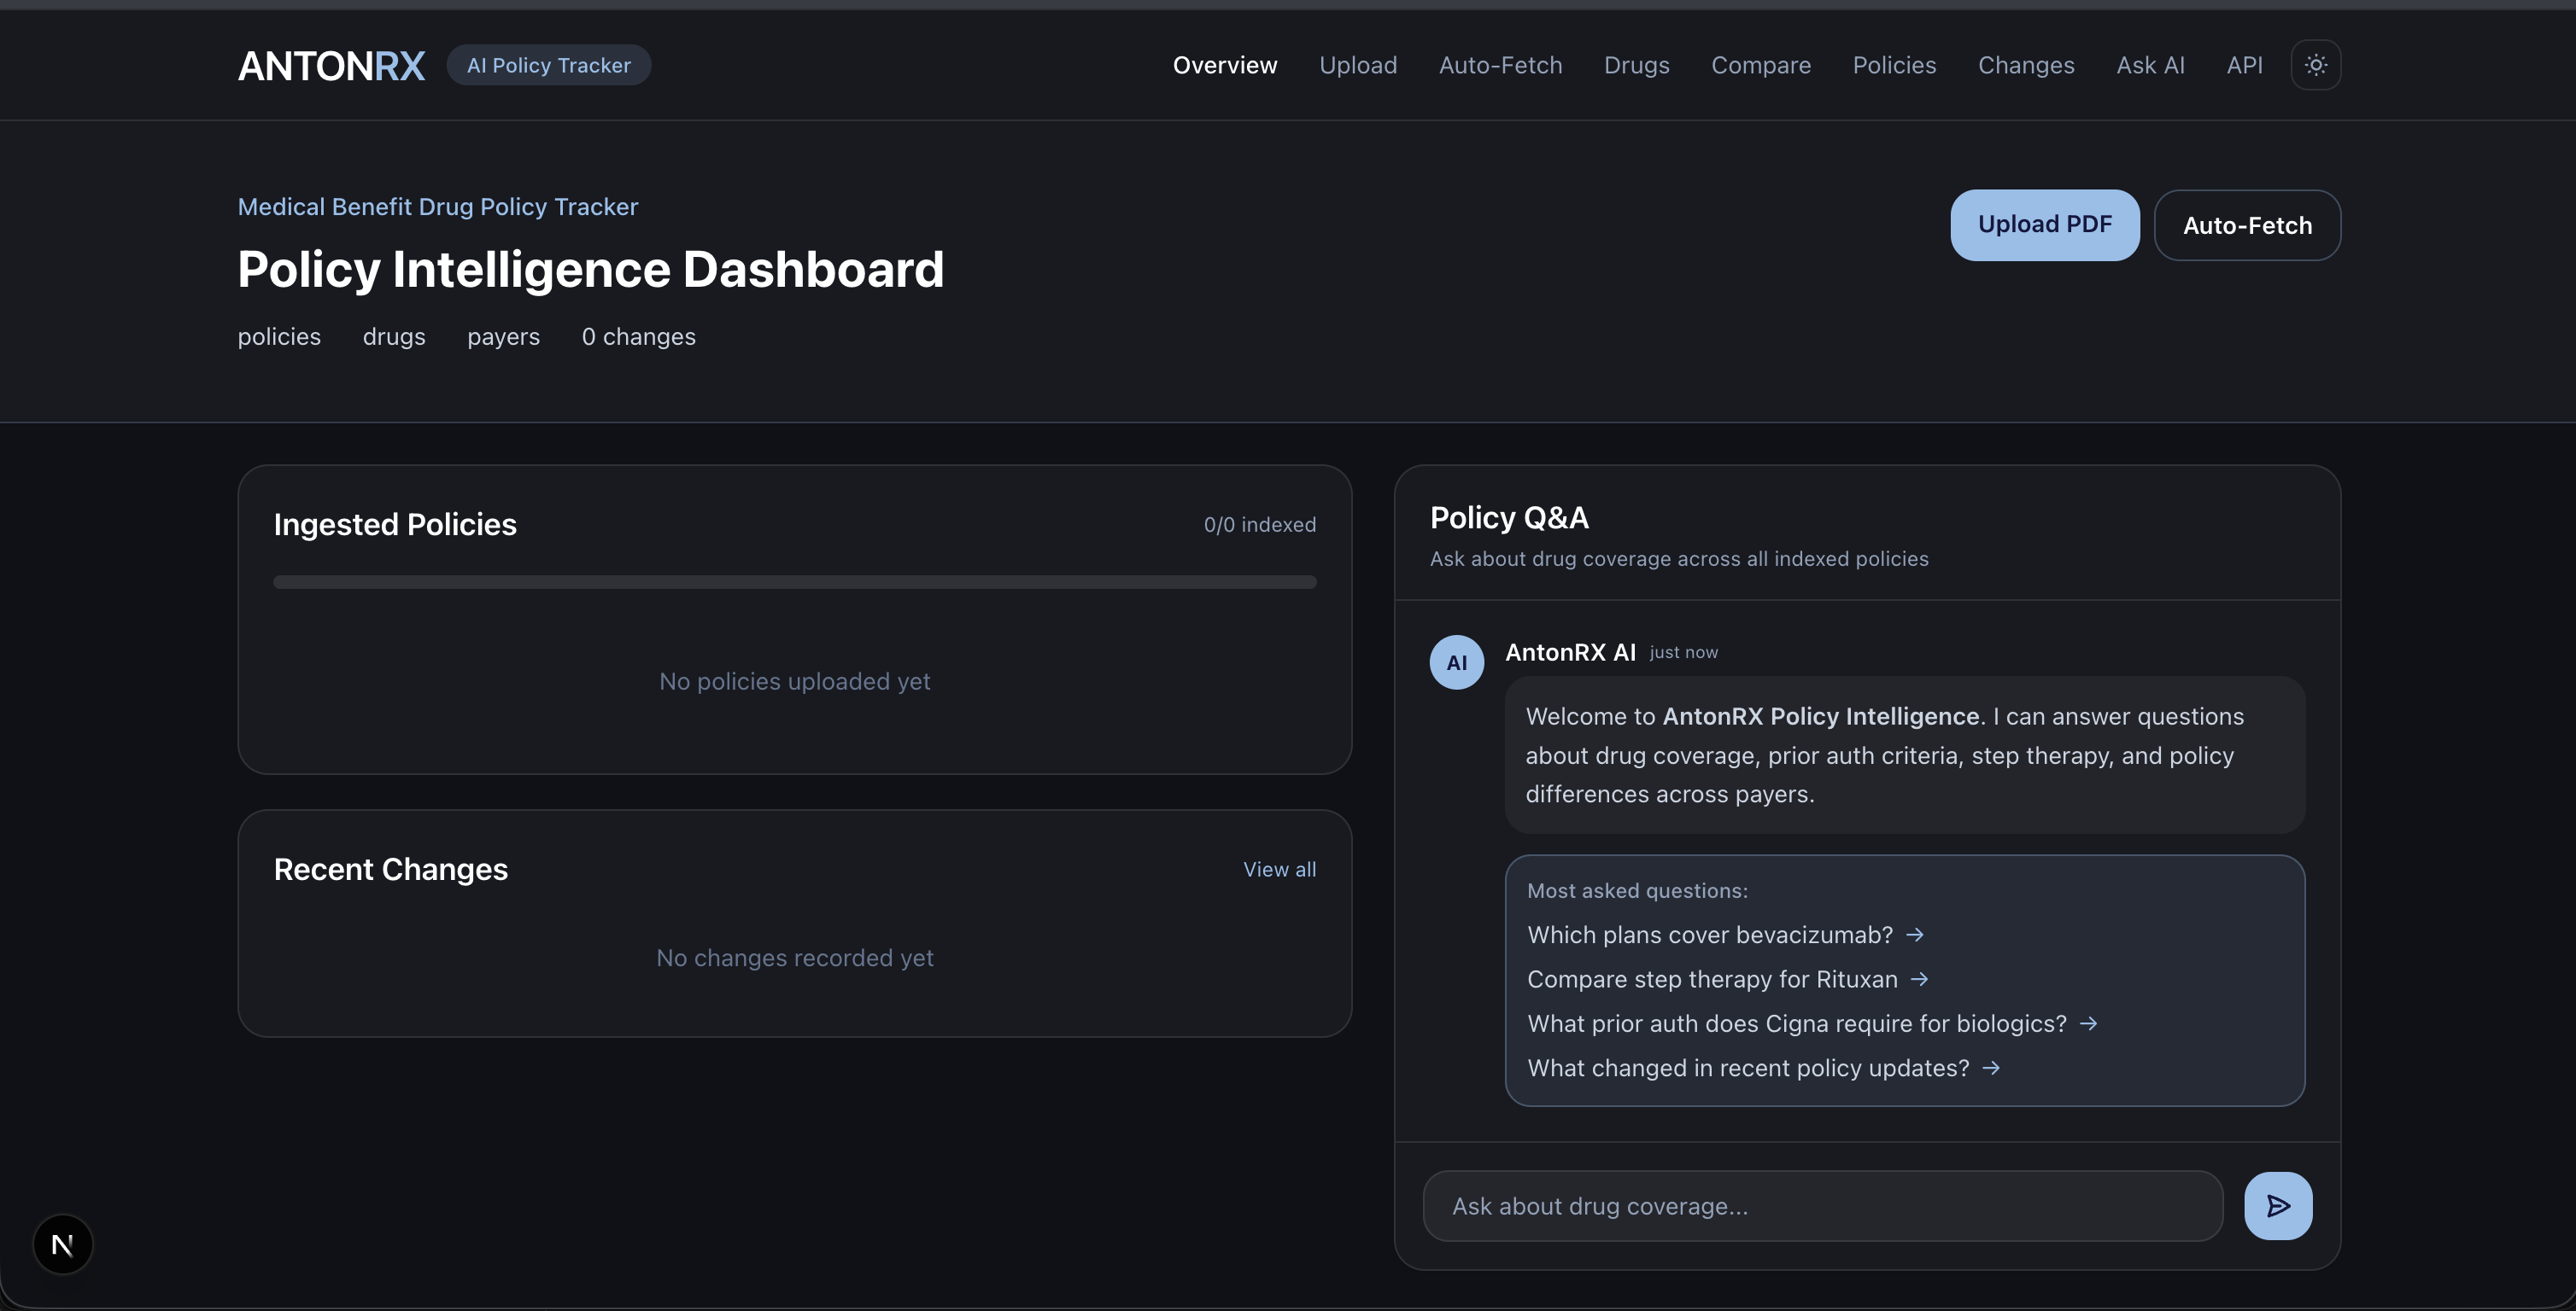
Task: Focus the Ask about drug coverage input
Action: pyautogui.click(x=1821, y=1205)
